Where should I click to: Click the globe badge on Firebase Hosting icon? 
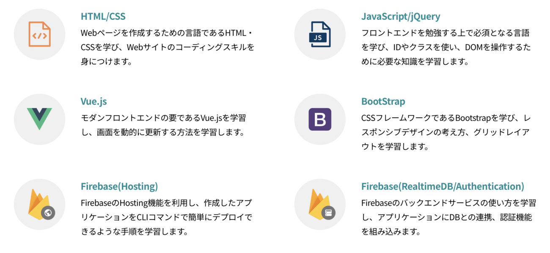[x=48, y=213]
